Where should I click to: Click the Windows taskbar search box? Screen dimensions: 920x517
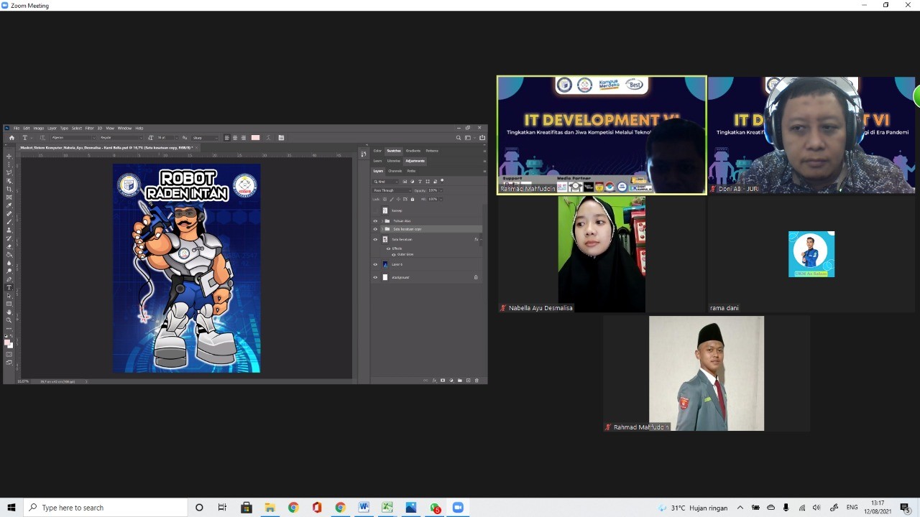(x=106, y=508)
